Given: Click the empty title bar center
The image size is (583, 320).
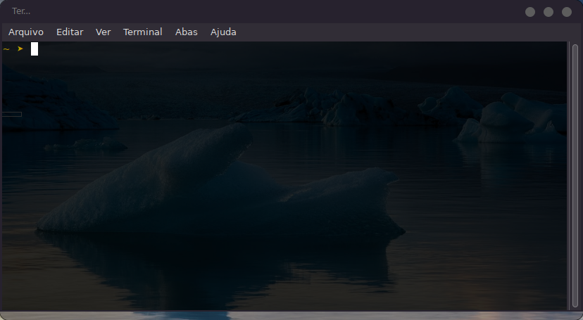Looking at the screenshot, I should point(282,11).
